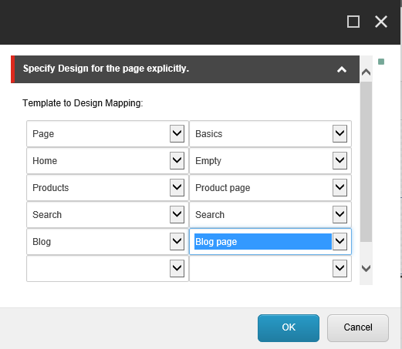Click the scrollbar up arrow

[366, 72]
